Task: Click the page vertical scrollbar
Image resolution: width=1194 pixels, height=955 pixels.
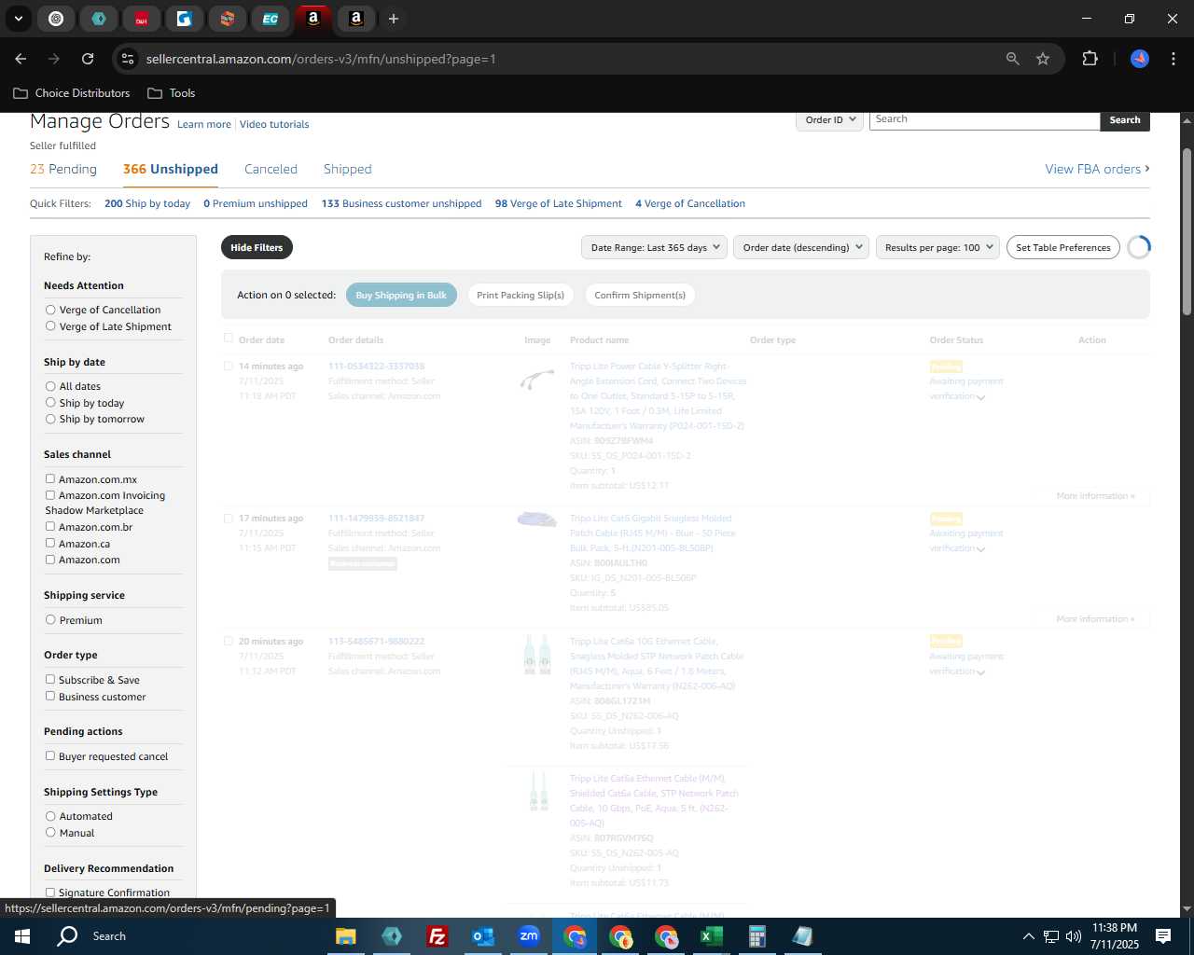Action: click(1187, 233)
